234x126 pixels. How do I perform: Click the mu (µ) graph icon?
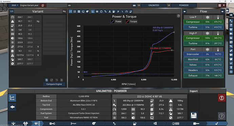point(118,11)
